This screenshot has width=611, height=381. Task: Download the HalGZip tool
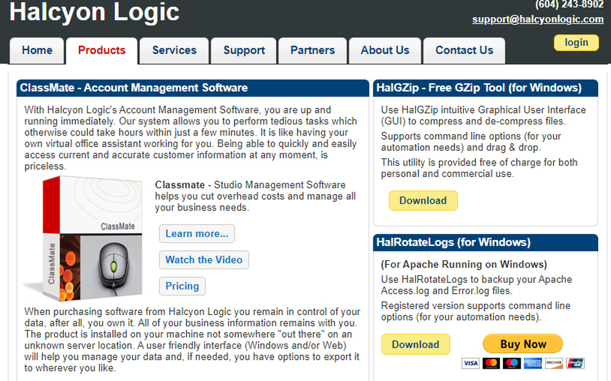point(423,201)
